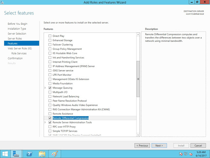The height and width of the screenshot is (158, 210).
Task: Check the Failover Clustering checkbox
Action: coord(50,44)
